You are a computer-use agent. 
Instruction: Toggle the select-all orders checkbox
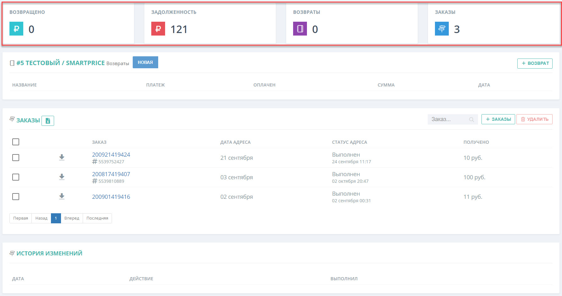(16, 142)
